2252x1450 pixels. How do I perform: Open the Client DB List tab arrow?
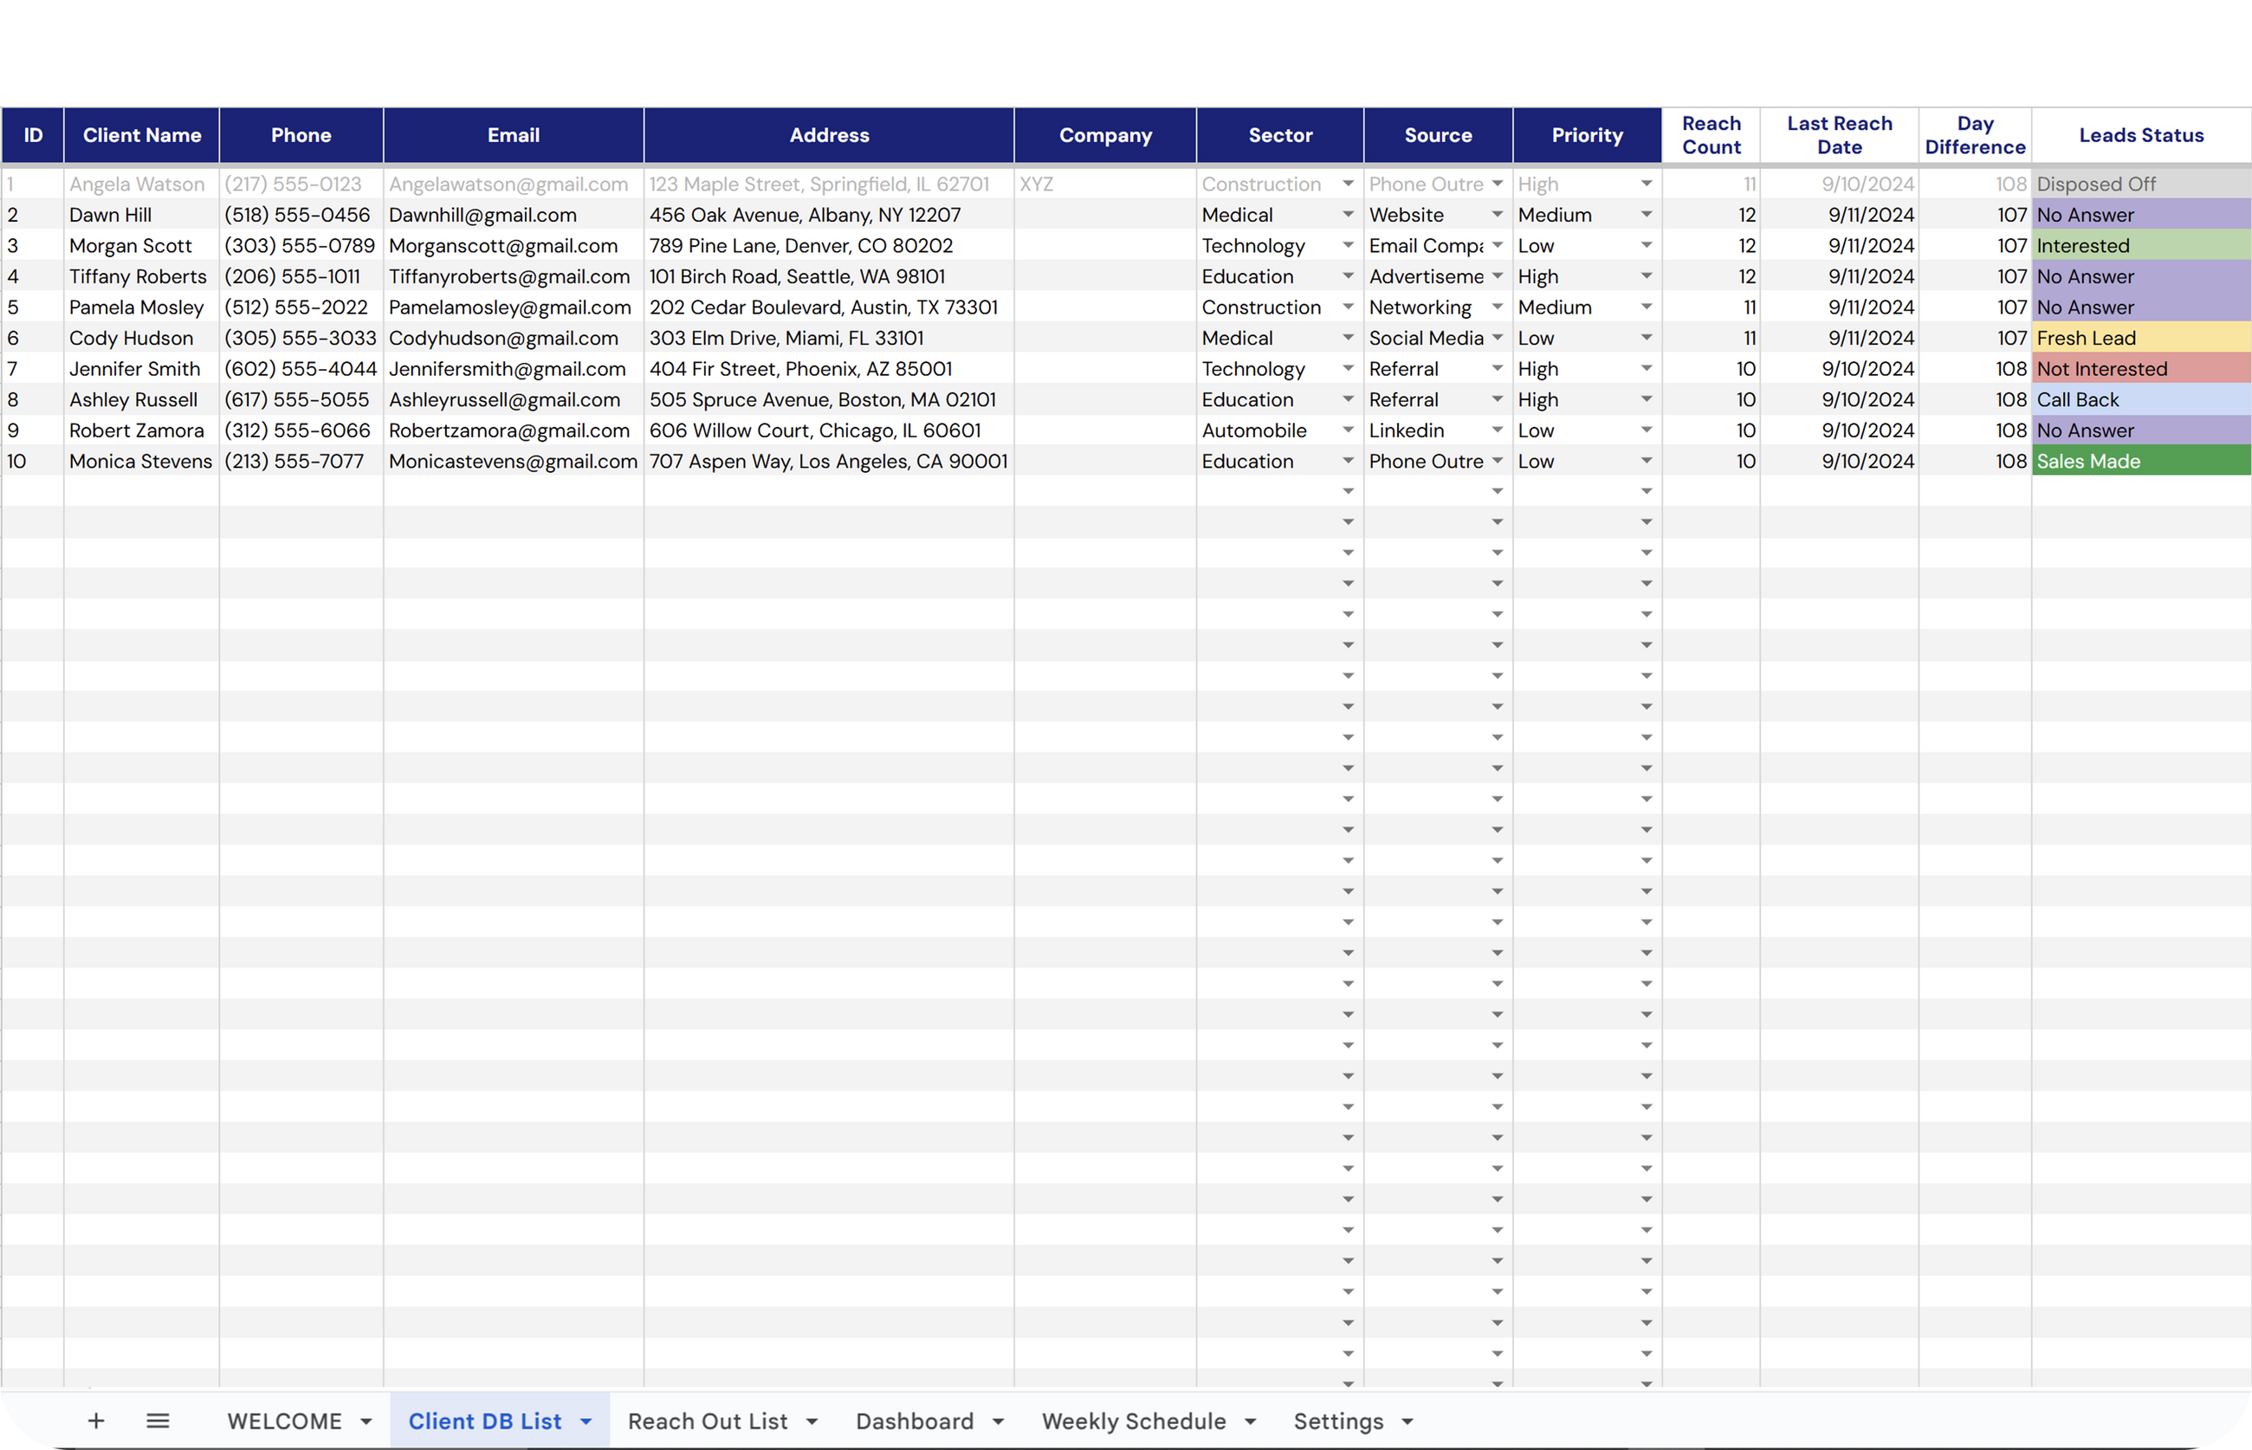(586, 1421)
